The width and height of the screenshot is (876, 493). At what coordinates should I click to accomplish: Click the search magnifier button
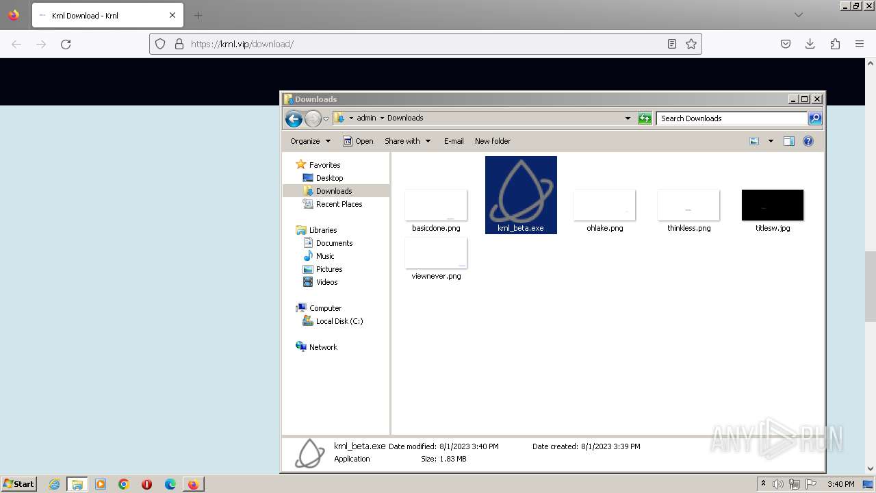click(x=814, y=118)
